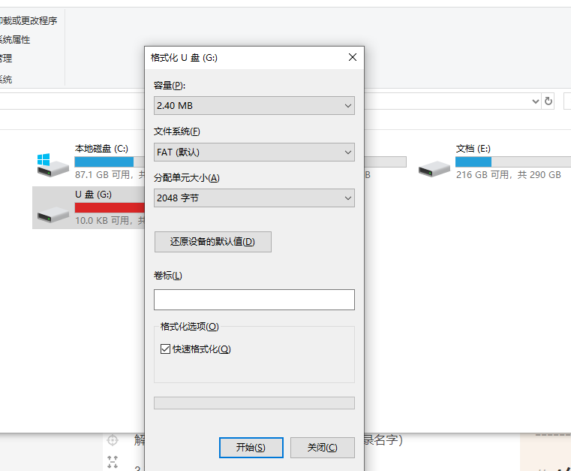Click 卸载或更改程序 ribbon item
Image resolution: width=571 pixels, height=471 pixels.
tap(29, 20)
